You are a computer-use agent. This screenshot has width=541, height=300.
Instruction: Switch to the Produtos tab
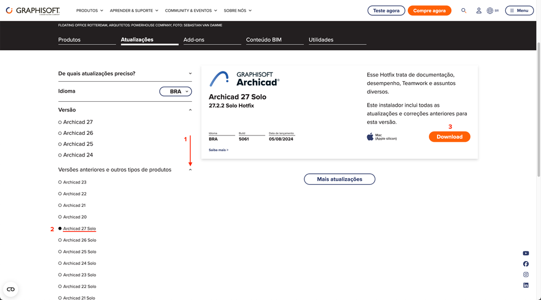(x=87, y=40)
